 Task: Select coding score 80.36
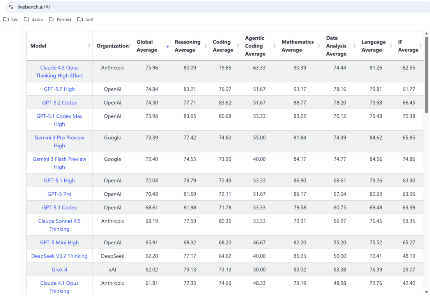[x=225, y=221]
